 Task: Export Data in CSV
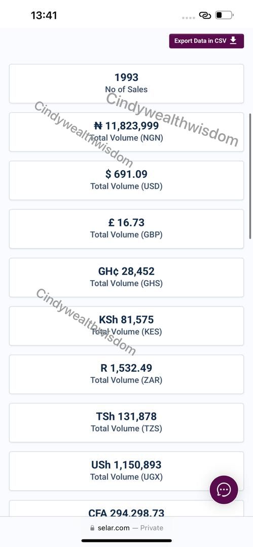pyautogui.click(x=206, y=41)
